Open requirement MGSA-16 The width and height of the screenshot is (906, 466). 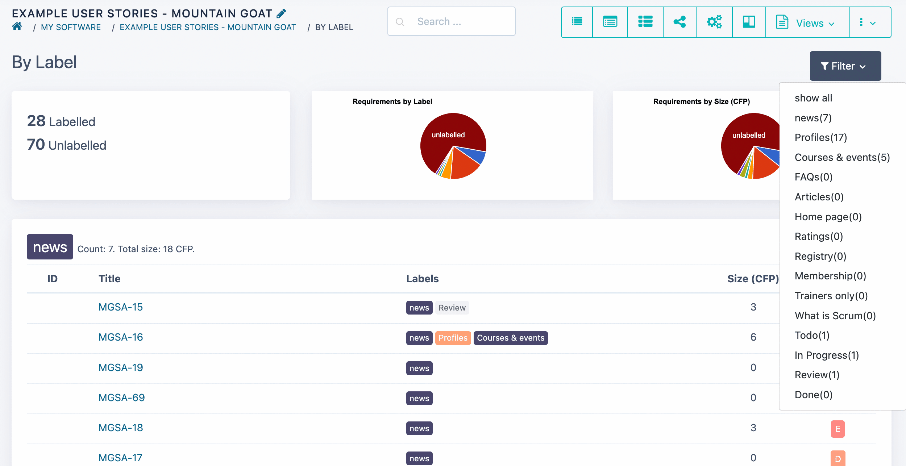tap(121, 337)
